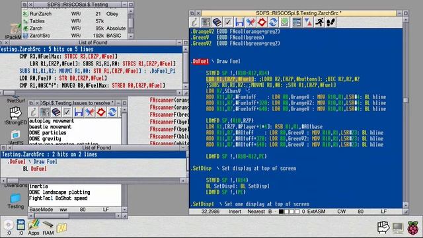
Task: Click 'BL DoFuel' found line
Action: (x=35, y=169)
